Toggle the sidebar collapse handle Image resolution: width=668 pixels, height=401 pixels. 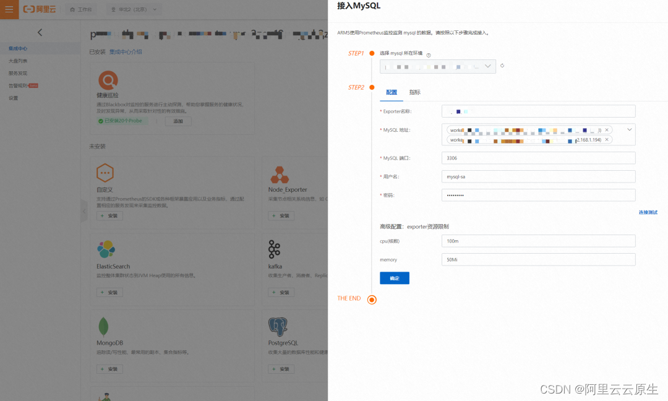84,211
